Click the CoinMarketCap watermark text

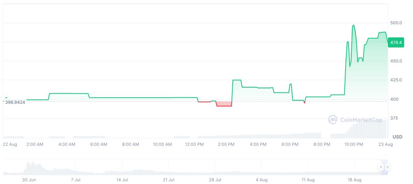tap(361, 120)
